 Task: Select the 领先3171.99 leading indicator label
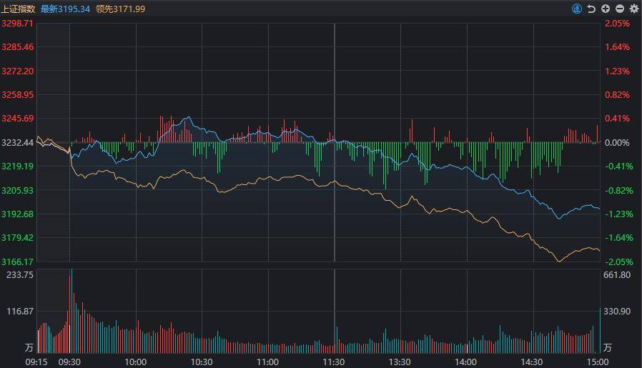(120, 9)
